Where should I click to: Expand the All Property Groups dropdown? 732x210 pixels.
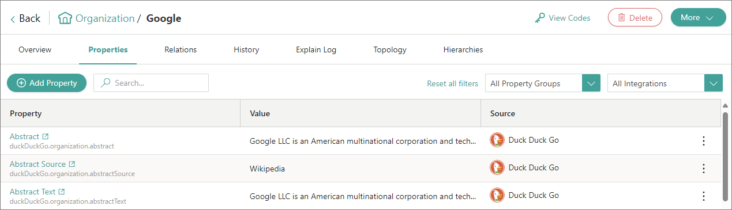click(x=591, y=83)
